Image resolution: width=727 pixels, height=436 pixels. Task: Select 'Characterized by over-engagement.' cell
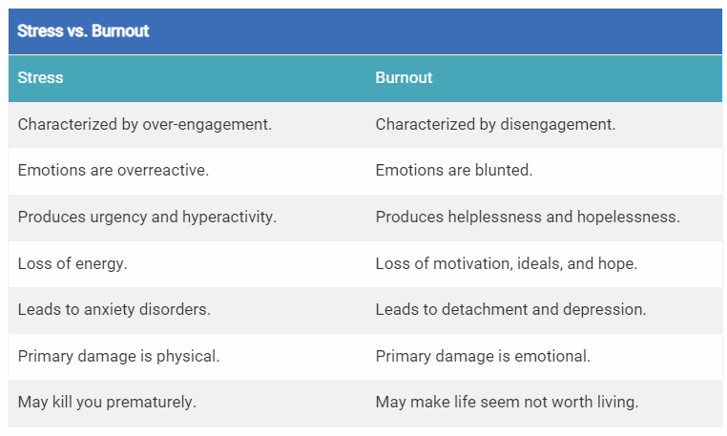[x=144, y=124]
